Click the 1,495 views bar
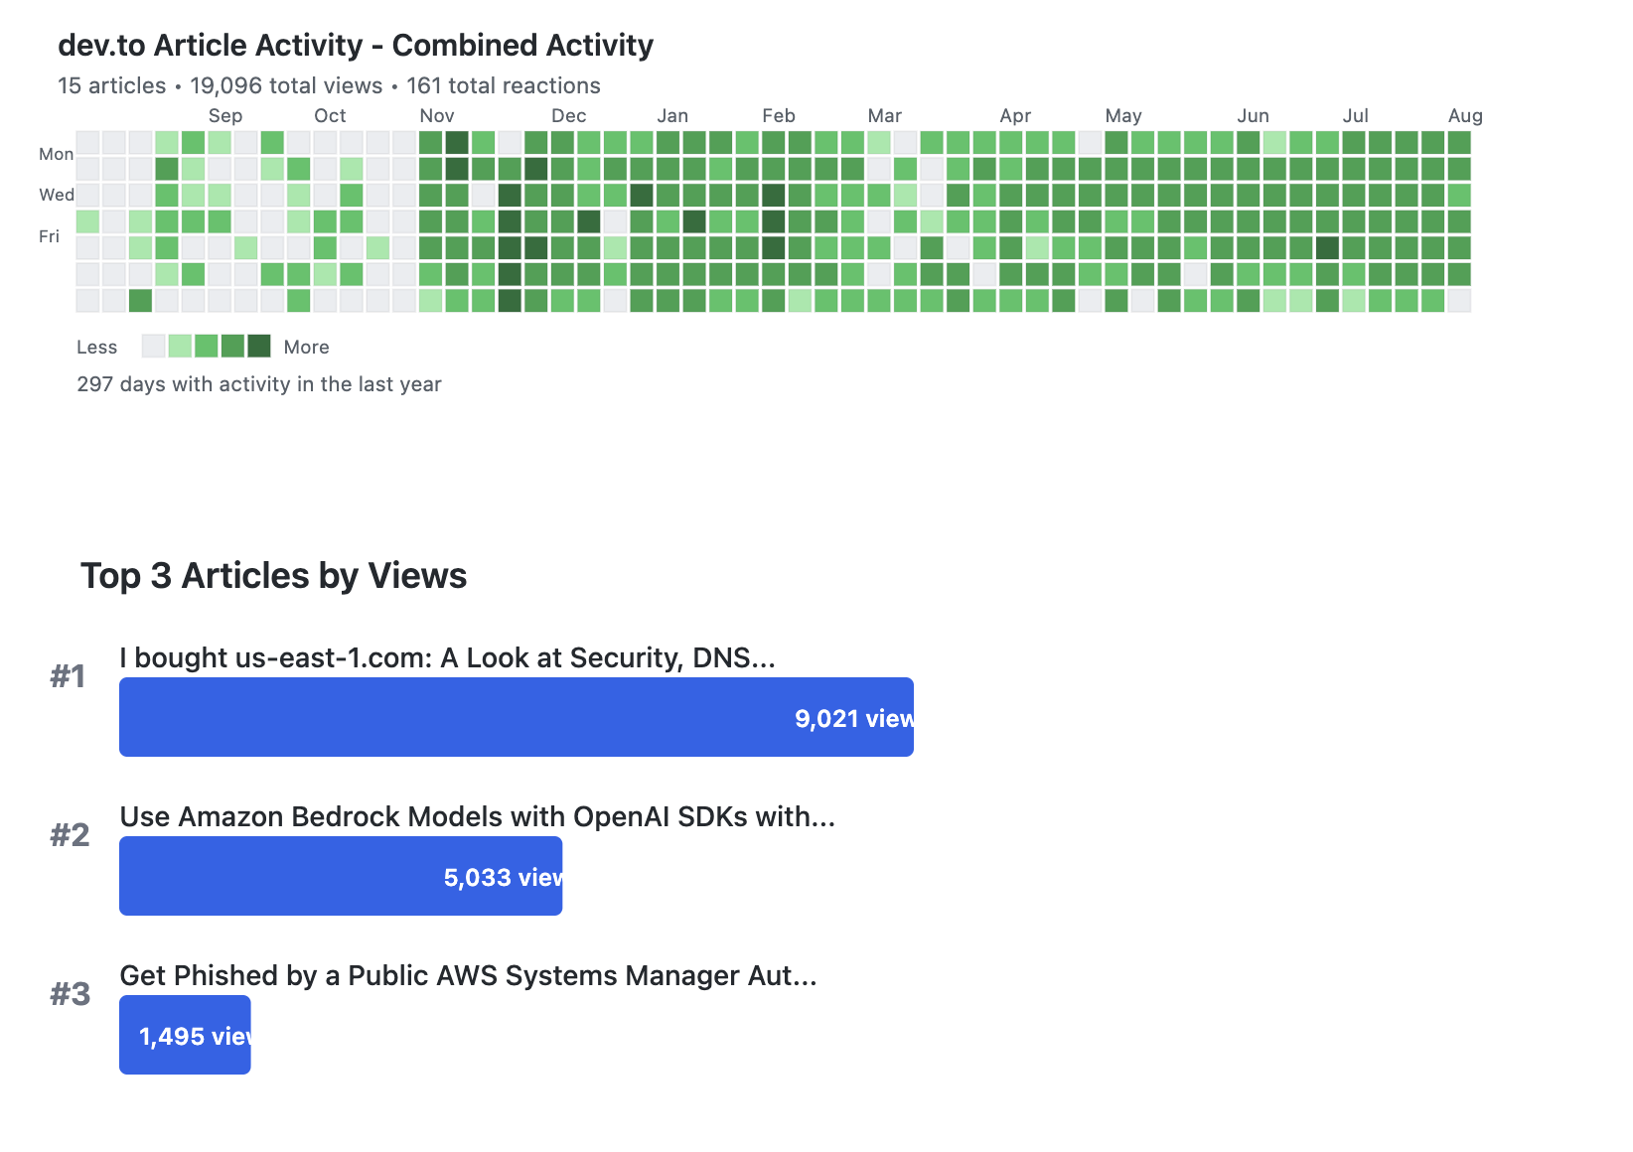 pyautogui.click(x=185, y=1035)
